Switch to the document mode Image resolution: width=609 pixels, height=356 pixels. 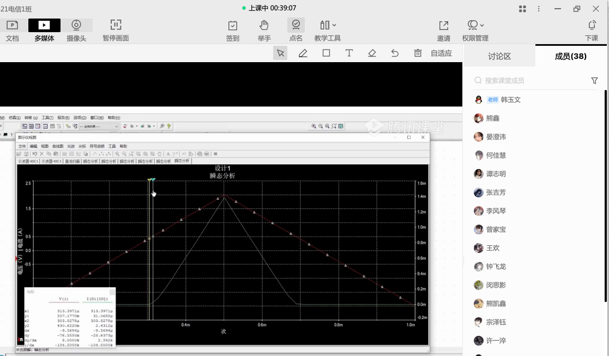(12, 30)
